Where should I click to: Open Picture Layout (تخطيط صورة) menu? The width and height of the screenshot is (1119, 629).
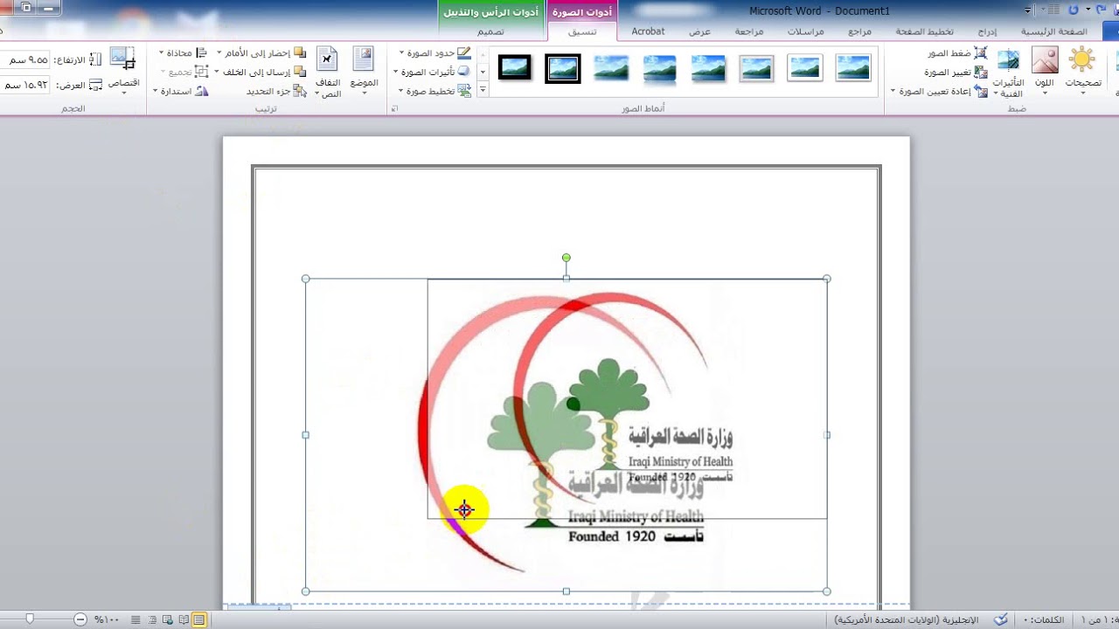tap(435, 91)
